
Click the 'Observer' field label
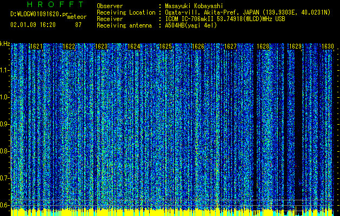pyautogui.click(x=110, y=6)
